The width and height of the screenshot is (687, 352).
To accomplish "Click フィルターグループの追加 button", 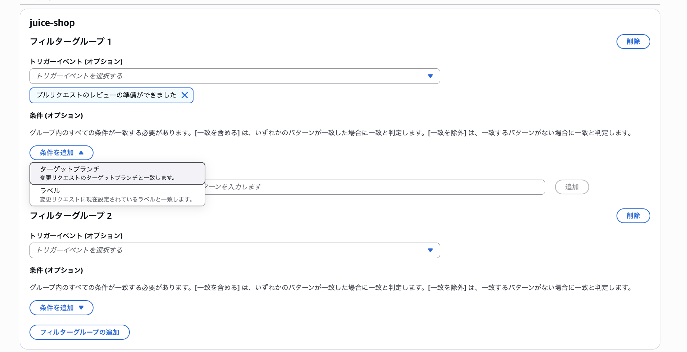I will click(79, 332).
